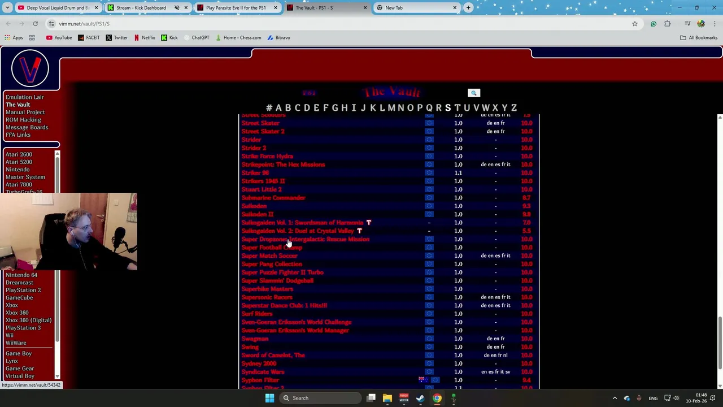Open Emulation Lair in the sidebar
The image size is (723, 407).
(x=24, y=97)
